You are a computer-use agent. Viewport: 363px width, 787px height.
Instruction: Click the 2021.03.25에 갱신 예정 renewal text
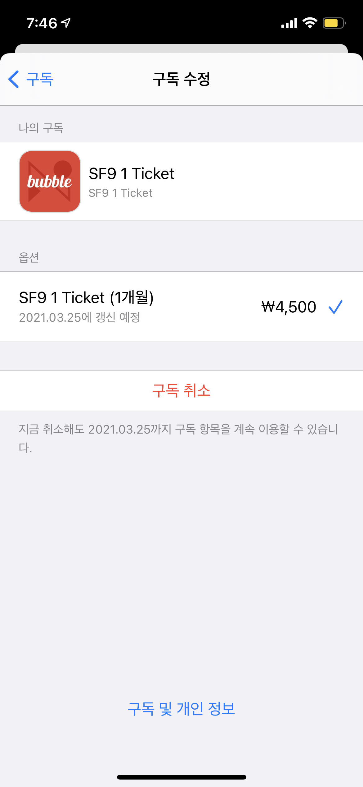(79, 317)
